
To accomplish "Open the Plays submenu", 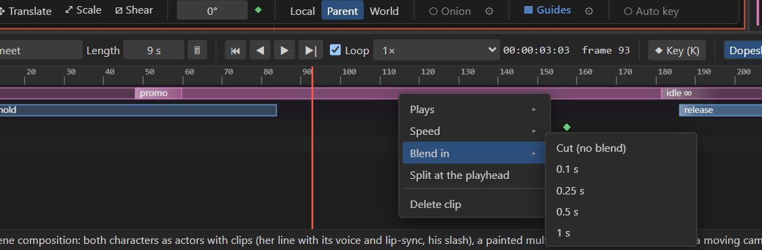I will (474, 110).
